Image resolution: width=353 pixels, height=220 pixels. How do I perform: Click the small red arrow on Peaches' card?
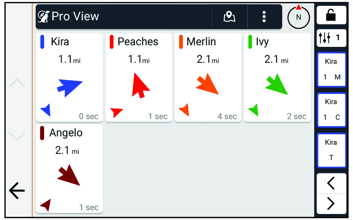pos(116,111)
